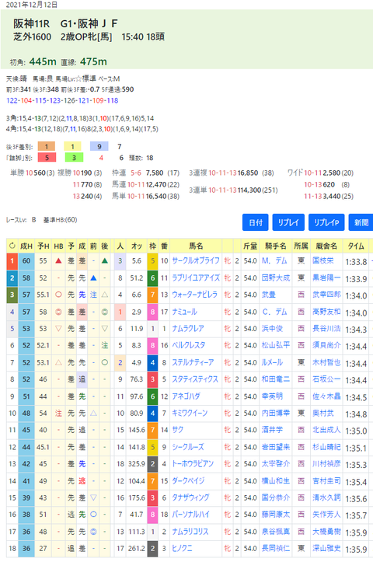Click 3連単 payout 114,300

point(249,190)
